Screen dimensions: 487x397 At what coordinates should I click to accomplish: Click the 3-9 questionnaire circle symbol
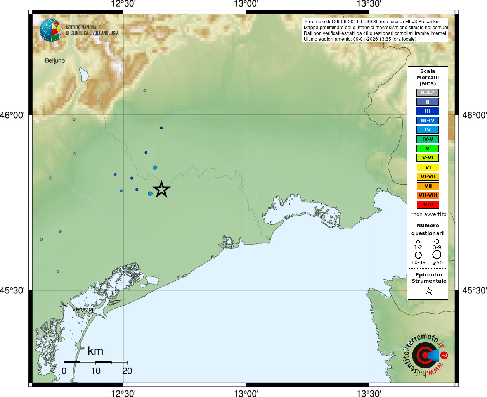(437, 242)
